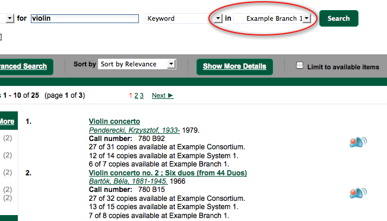Click the More link in the sidebar
Image resolution: width=387 pixels, height=221 pixels.
pos(7,121)
